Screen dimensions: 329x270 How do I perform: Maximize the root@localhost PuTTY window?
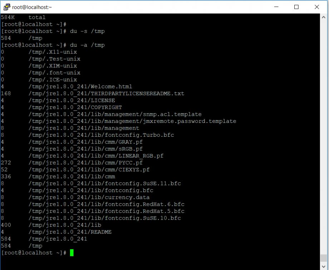[x=296, y=7]
